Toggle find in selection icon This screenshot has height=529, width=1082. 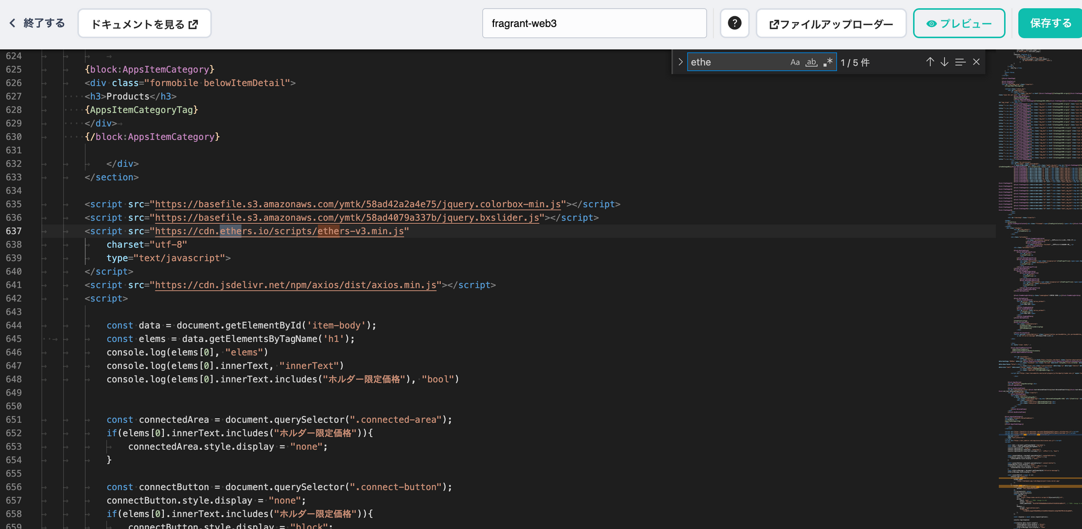(960, 62)
